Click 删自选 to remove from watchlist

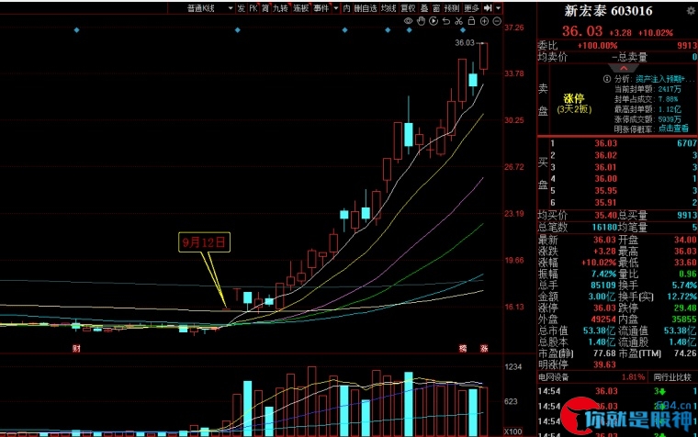tap(366, 8)
